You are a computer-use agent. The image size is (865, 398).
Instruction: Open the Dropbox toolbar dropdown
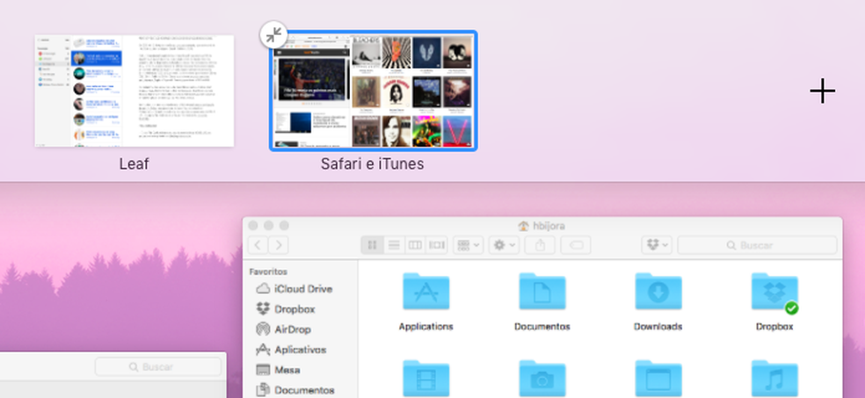coord(657,245)
